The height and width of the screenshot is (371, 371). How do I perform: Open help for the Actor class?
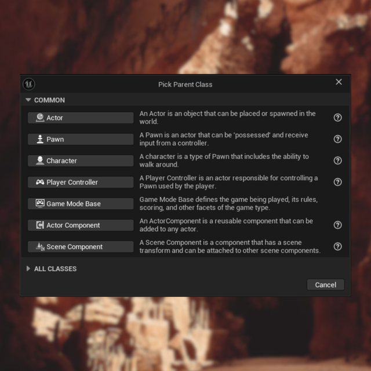coord(337,118)
